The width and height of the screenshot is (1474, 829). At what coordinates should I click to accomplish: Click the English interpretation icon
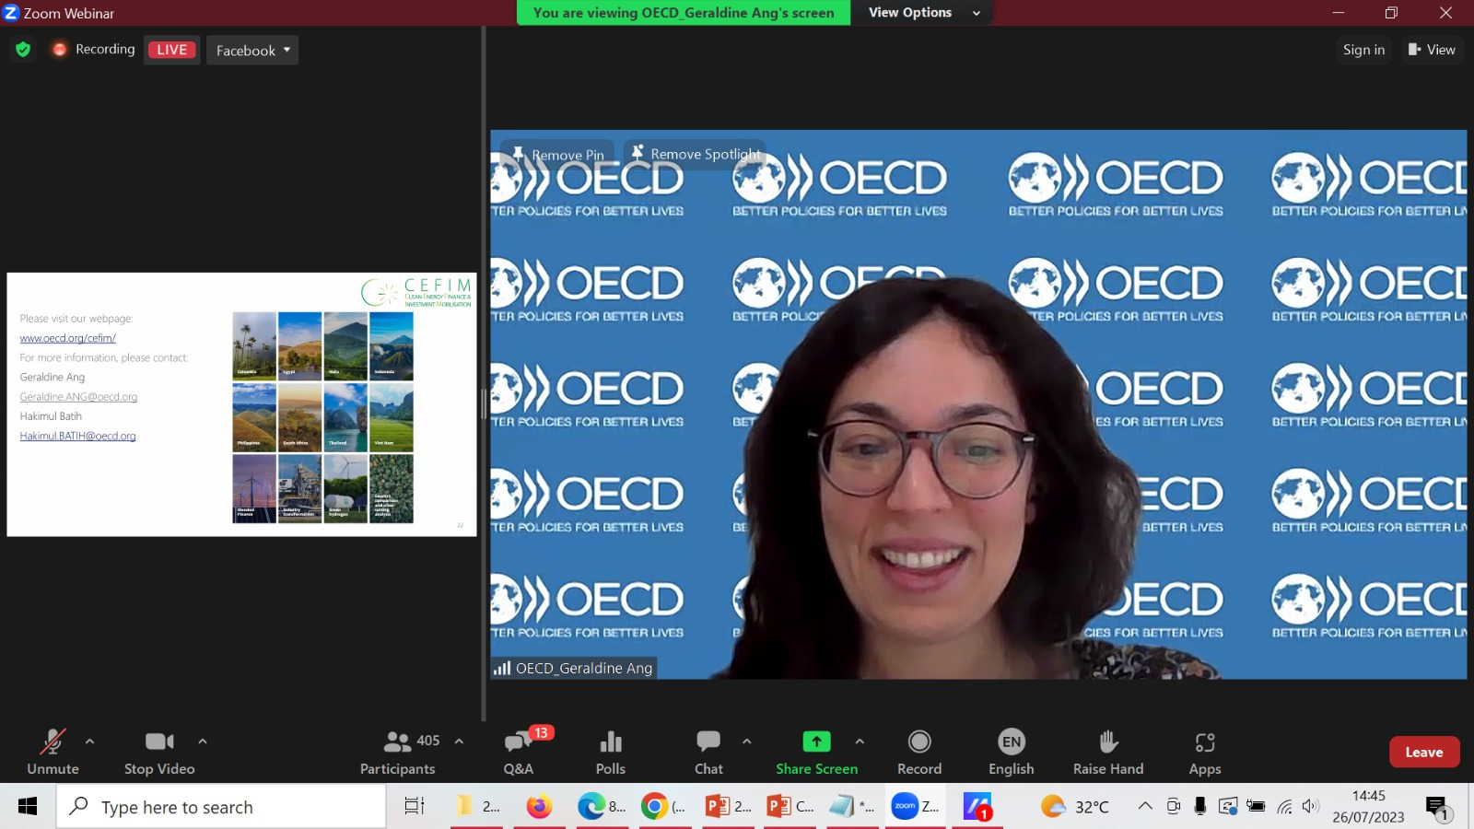coord(1011,751)
